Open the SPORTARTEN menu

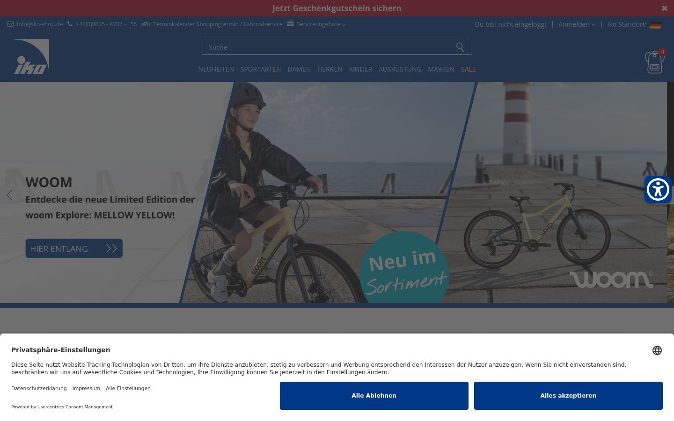click(x=261, y=69)
